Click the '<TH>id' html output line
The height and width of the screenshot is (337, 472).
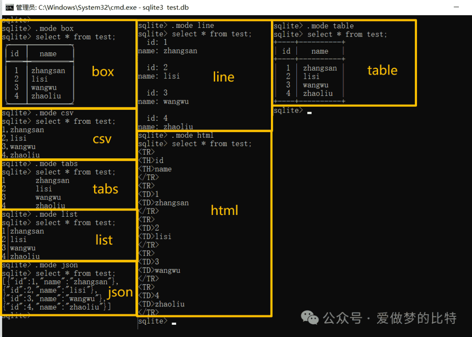[x=151, y=160]
